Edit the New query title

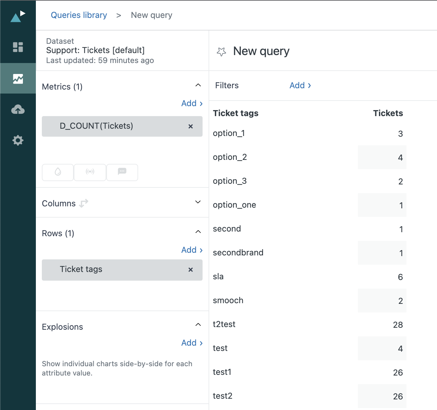(261, 51)
